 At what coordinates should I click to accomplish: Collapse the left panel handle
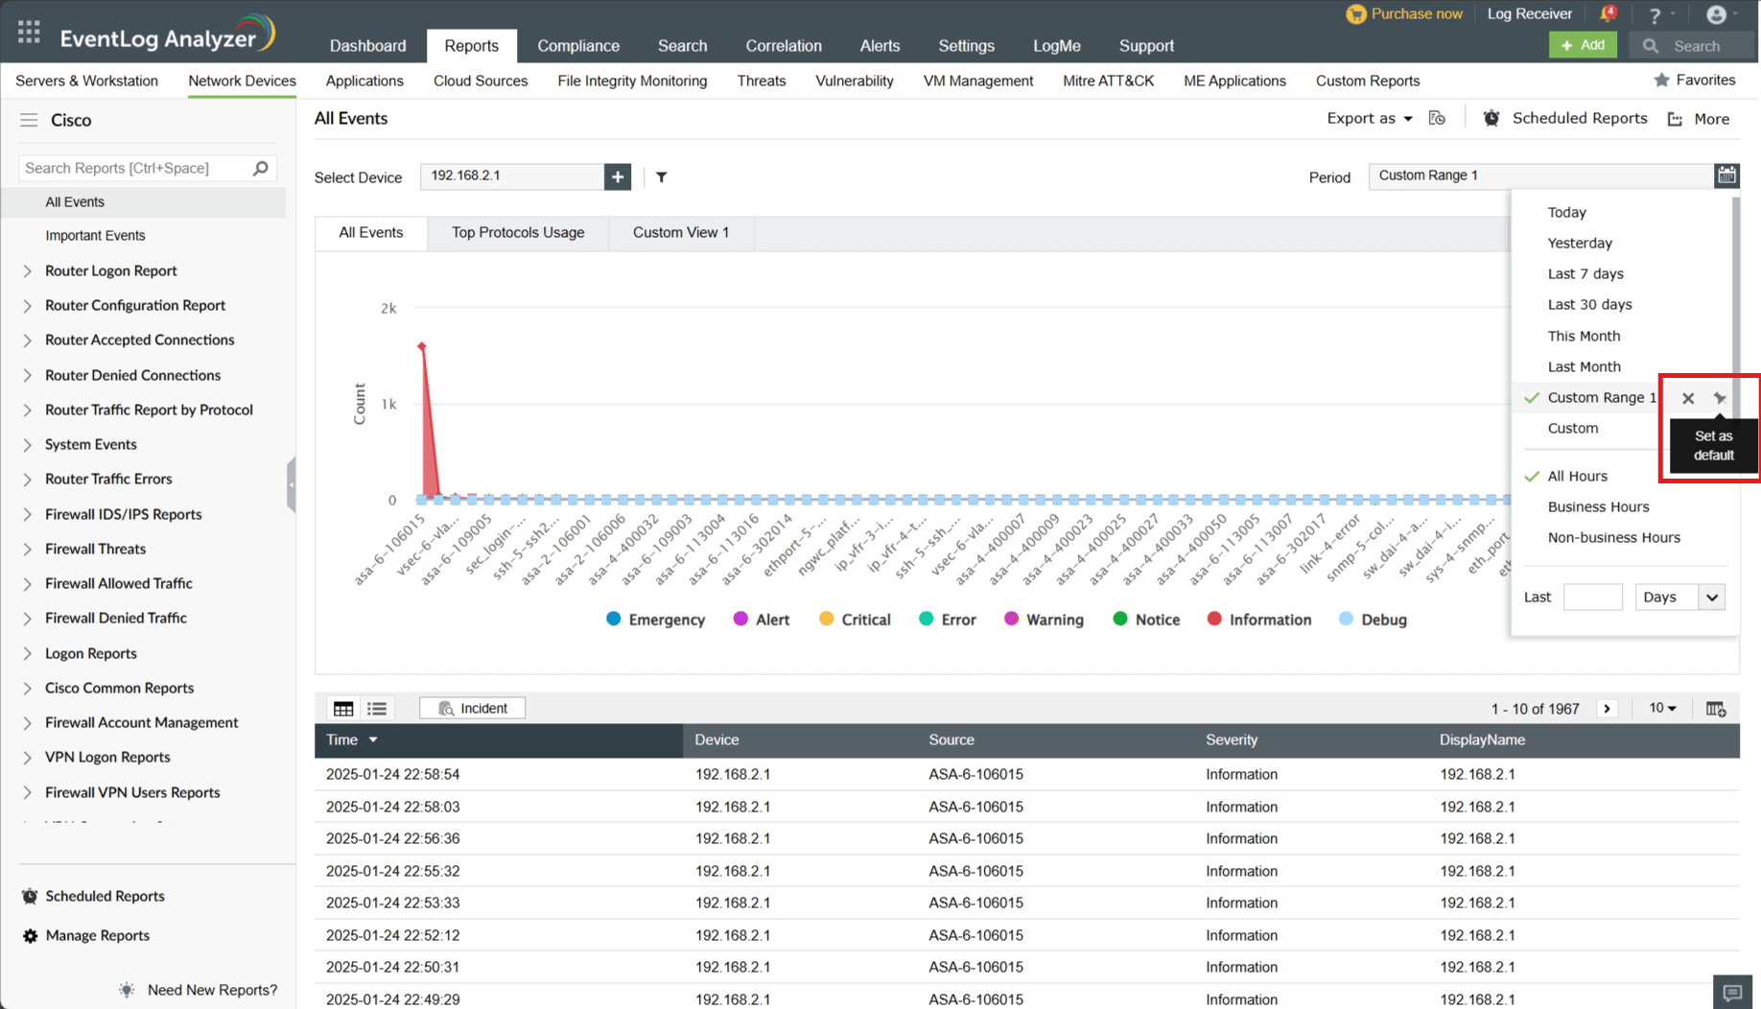(x=292, y=484)
